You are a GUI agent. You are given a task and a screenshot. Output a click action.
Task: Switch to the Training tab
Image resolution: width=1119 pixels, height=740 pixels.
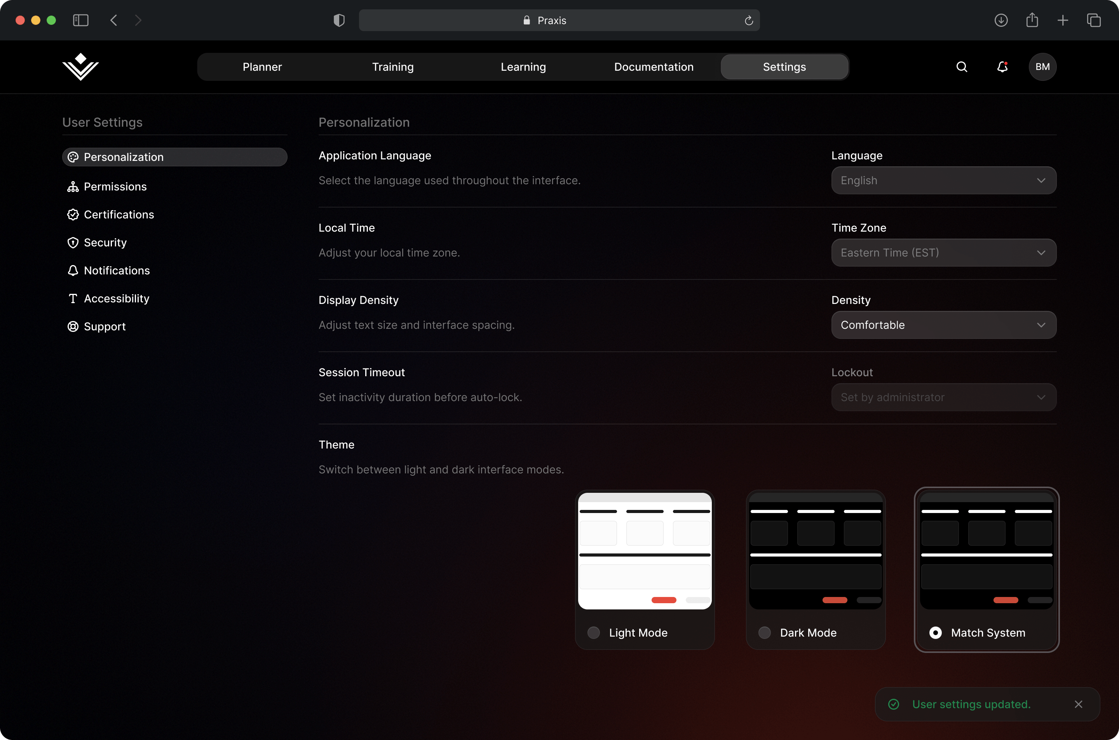click(392, 66)
